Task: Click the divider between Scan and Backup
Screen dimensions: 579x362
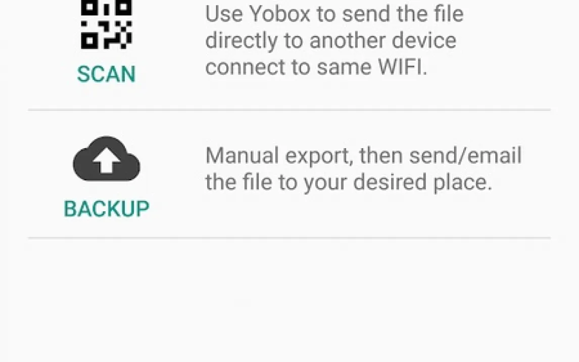Action: click(289, 110)
